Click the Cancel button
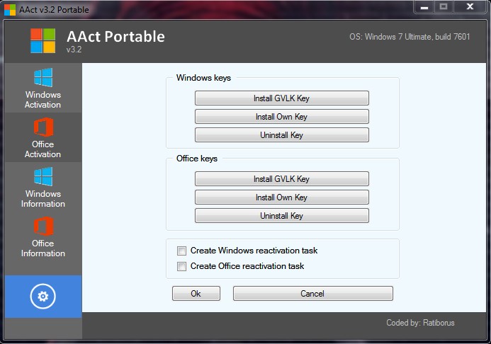The height and width of the screenshot is (344, 491). [313, 294]
